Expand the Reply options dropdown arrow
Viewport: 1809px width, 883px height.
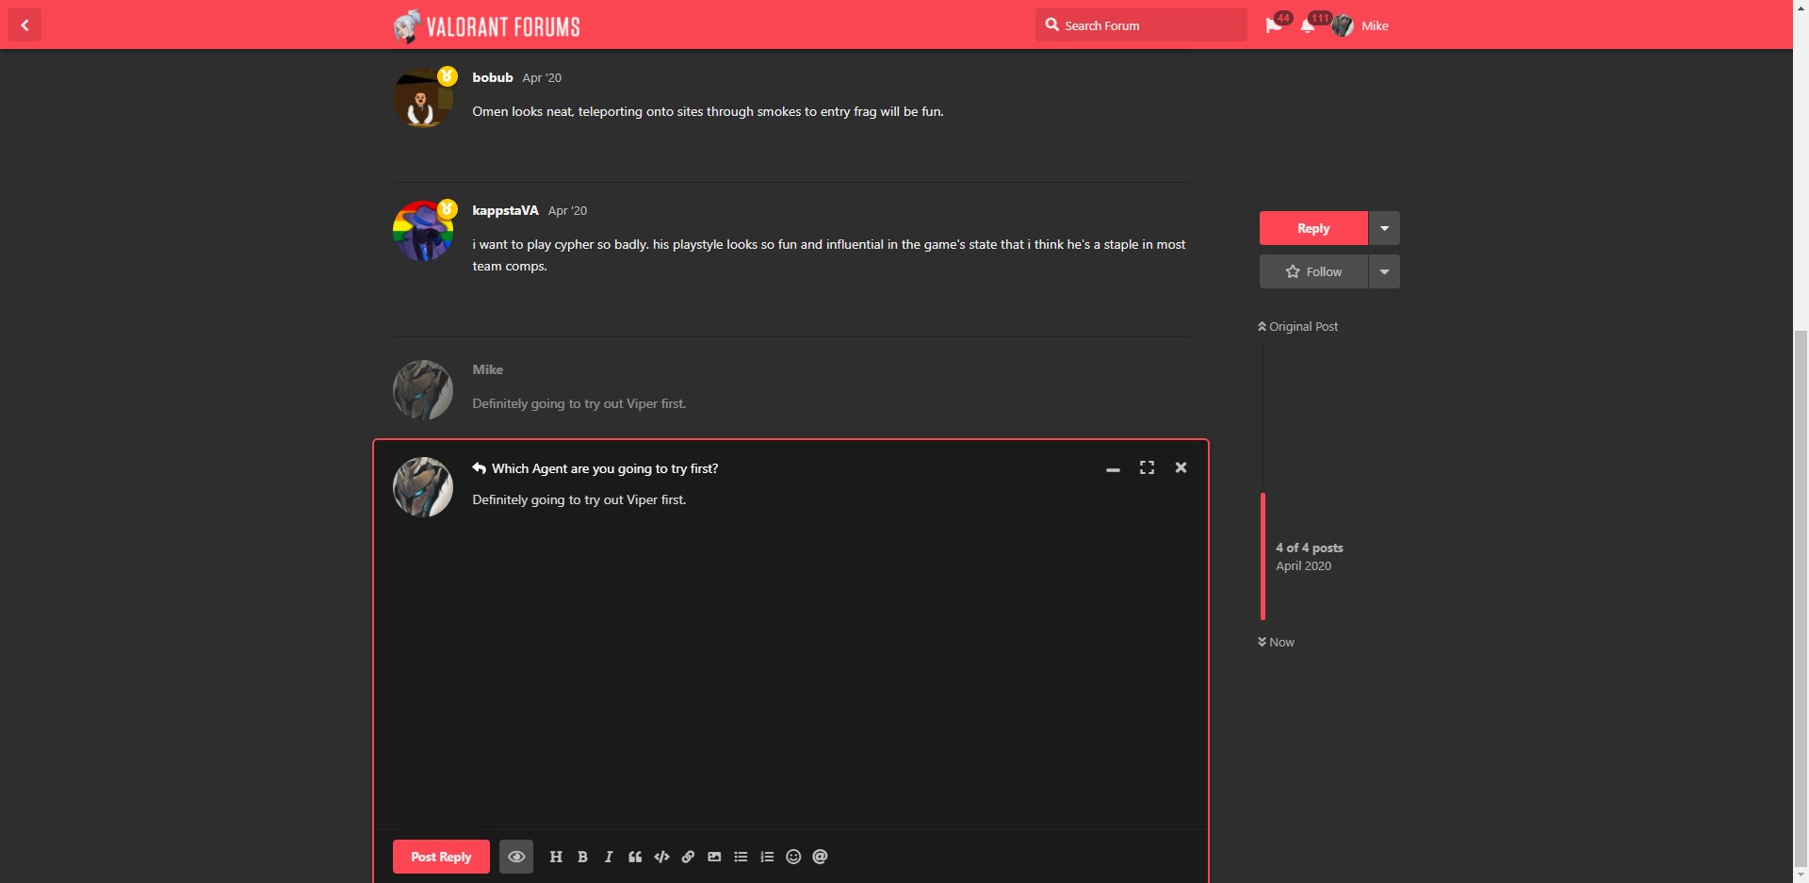(1384, 228)
